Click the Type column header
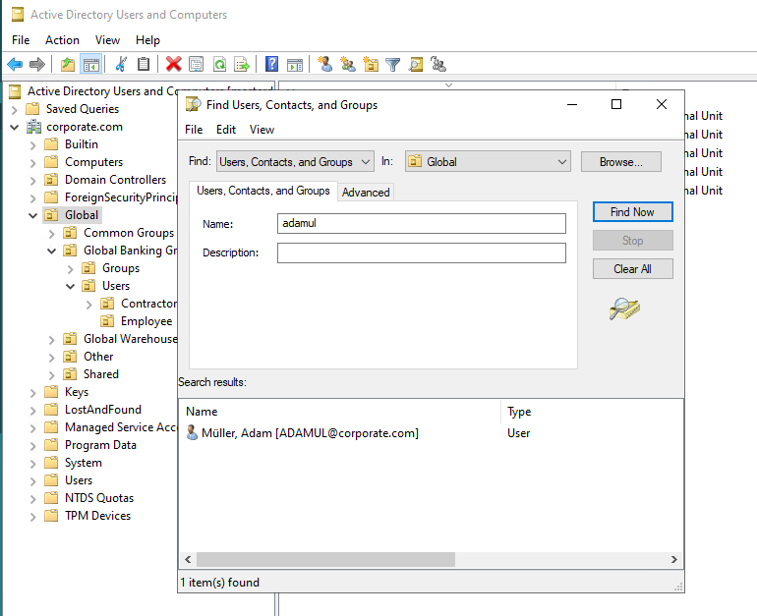Viewport: 757px width, 616px height. coord(592,412)
